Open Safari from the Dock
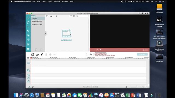Image resolution: width=175 pixels, height=98 pixels. (32, 95)
